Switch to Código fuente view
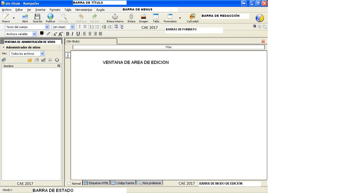The height and width of the screenshot is (193, 341). 123,183
